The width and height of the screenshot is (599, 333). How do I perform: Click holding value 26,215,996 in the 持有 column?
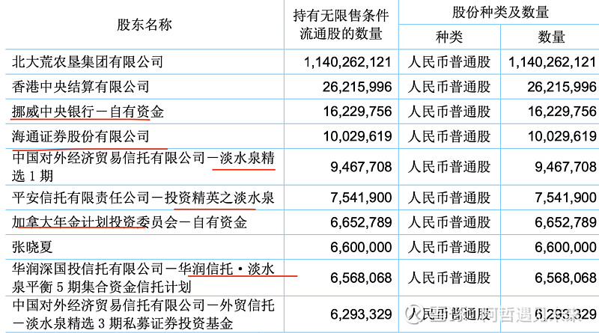tap(357, 87)
